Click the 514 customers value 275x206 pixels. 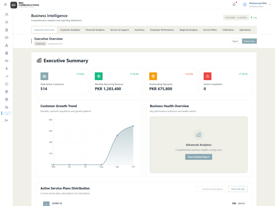pos(44,89)
